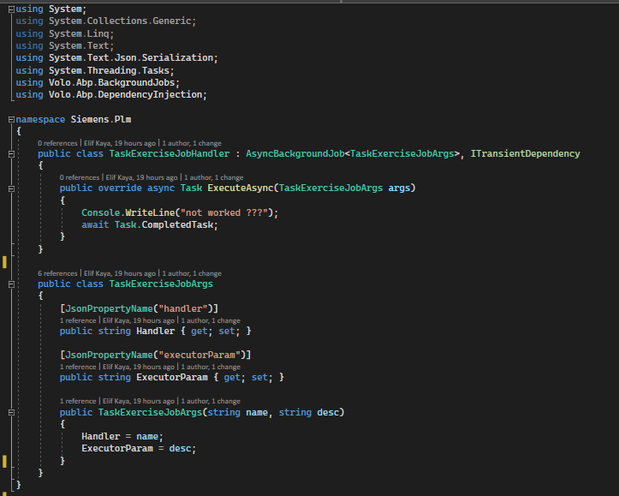Collapse the using directives block
Screen dimensions: 619x496
pyautogui.click(x=10, y=9)
